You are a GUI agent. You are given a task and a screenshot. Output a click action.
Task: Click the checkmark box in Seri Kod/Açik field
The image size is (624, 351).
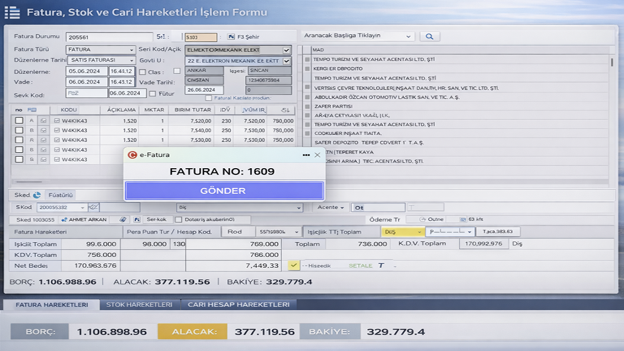click(x=287, y=50)
